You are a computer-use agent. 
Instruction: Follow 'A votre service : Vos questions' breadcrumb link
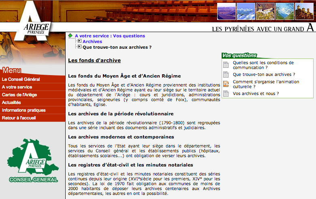pos(110,36)
